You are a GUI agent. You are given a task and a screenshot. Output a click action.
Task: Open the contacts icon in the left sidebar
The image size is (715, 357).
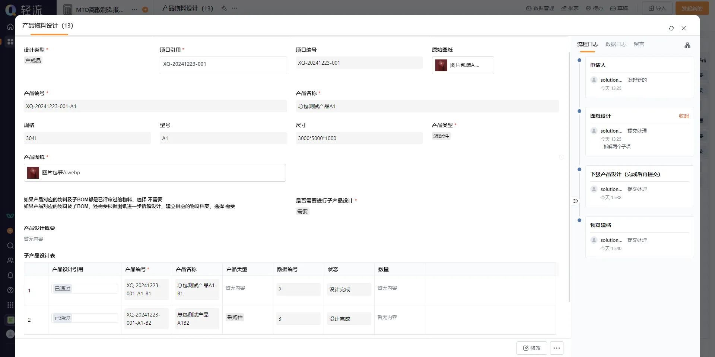coord(10,260)
